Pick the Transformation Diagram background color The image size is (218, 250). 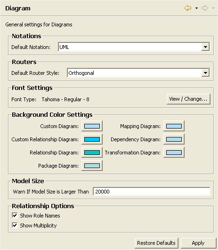click(x=174, y=153)
